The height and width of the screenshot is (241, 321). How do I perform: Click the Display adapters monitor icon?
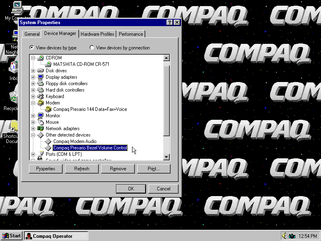click(x=41, y=77)
